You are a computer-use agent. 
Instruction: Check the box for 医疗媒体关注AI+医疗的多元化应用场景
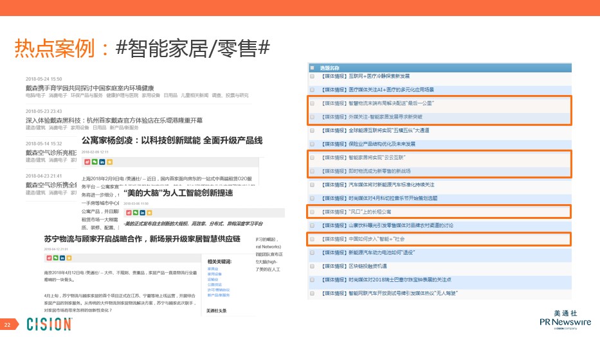click(313, 90)
